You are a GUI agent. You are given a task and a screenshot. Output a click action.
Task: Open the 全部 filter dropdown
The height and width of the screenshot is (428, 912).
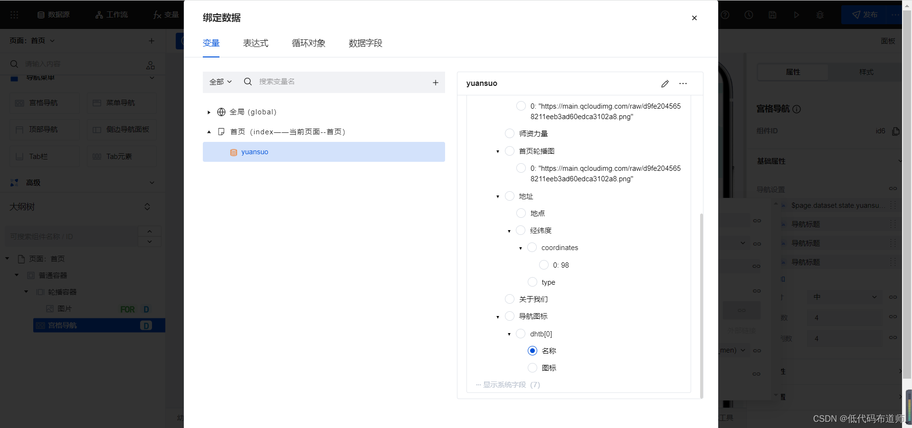(220, 82)
